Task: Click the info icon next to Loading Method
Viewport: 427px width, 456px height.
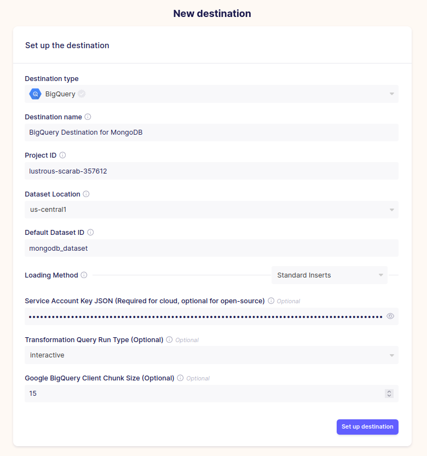Action: point(83,275)
